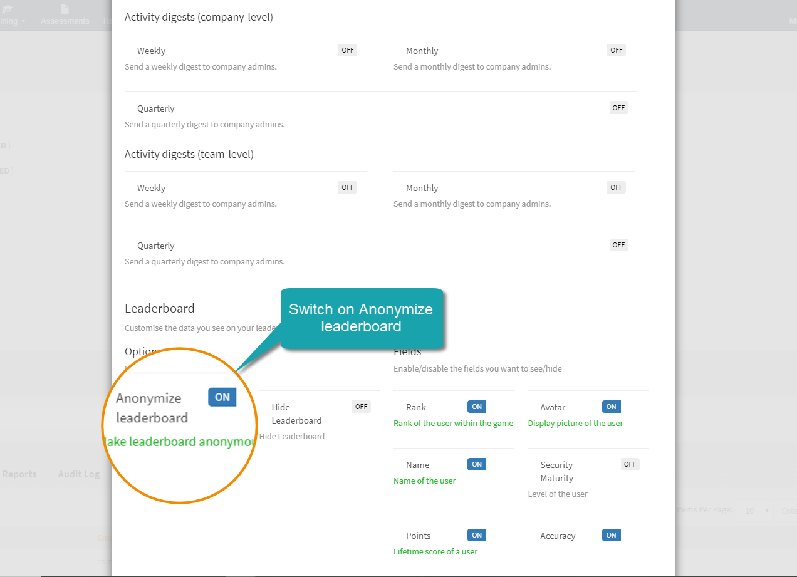Click 'Name of the user' description
The width and height of the screenshot is (797, 577).
point(424,481)
